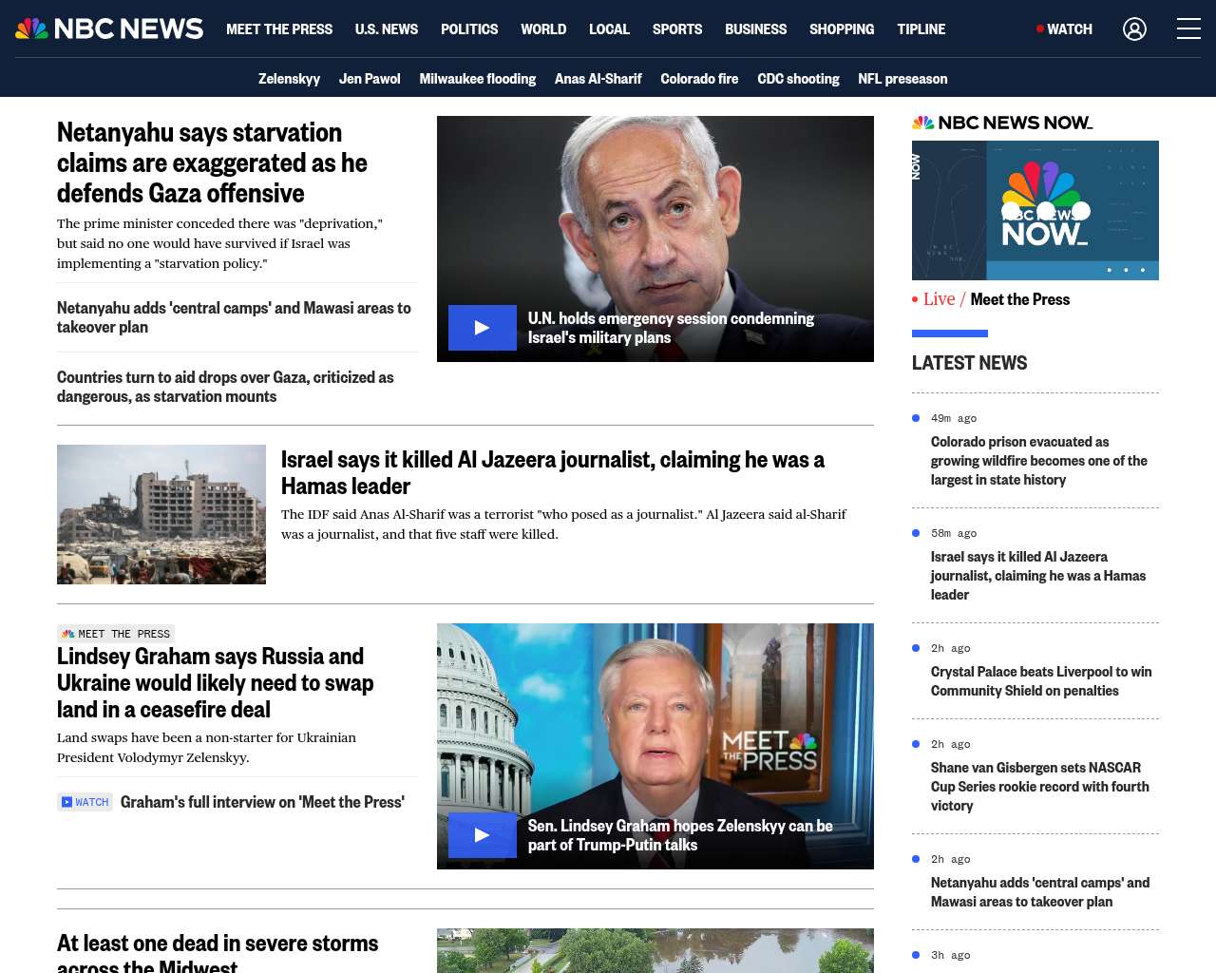Click the NBC News Now live stream thumbnail
The width and height of the screenshot is (1216, 973).
click(1035, 210)
